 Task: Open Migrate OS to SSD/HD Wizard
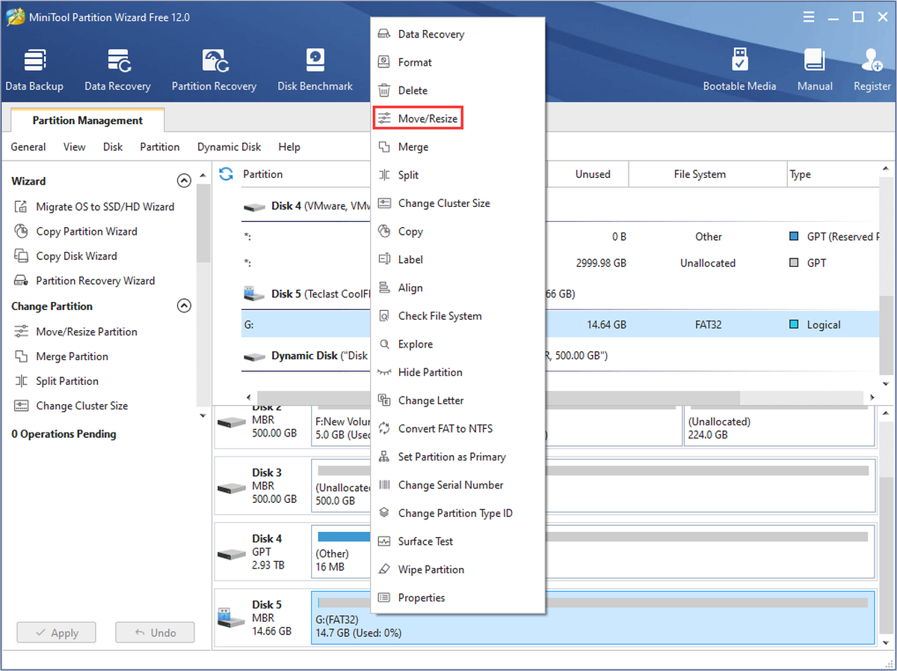pyautogui.click(x=95, y=207)
